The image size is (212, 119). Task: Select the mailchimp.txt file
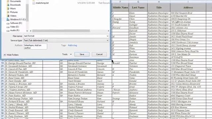(x=42, y=3)
